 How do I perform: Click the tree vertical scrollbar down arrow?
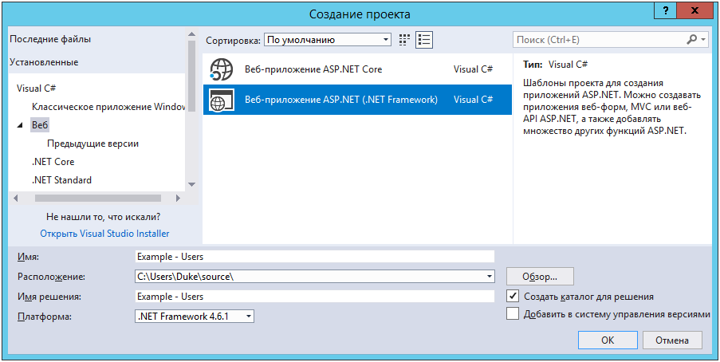(191, 184)
